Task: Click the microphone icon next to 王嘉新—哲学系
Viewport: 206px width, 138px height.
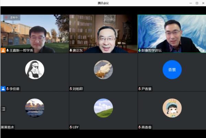Action: [8, 50]
